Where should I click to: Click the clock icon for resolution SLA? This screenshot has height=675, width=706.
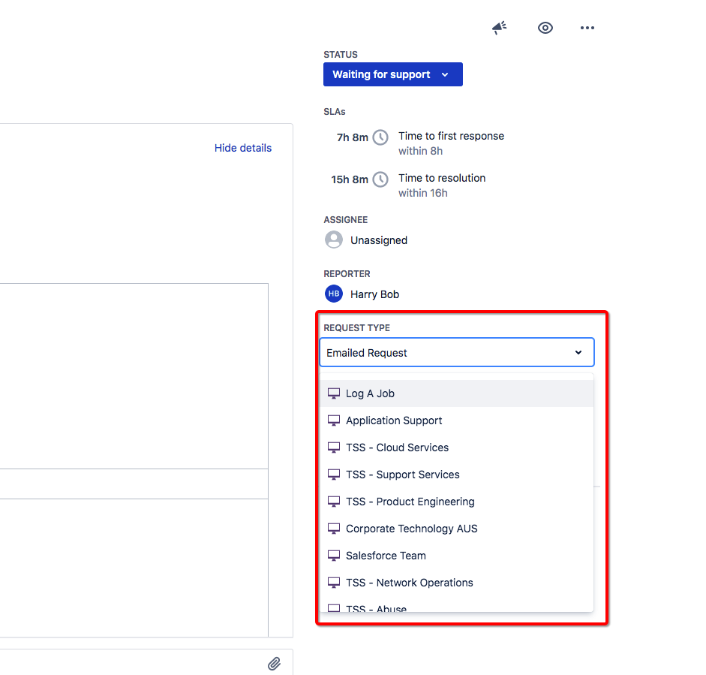[x=380, y=179]
